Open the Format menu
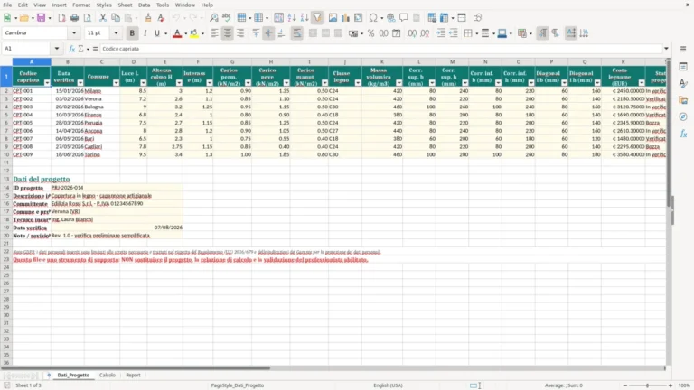Screen dimensions: 694x390 [x=81, y=5]
